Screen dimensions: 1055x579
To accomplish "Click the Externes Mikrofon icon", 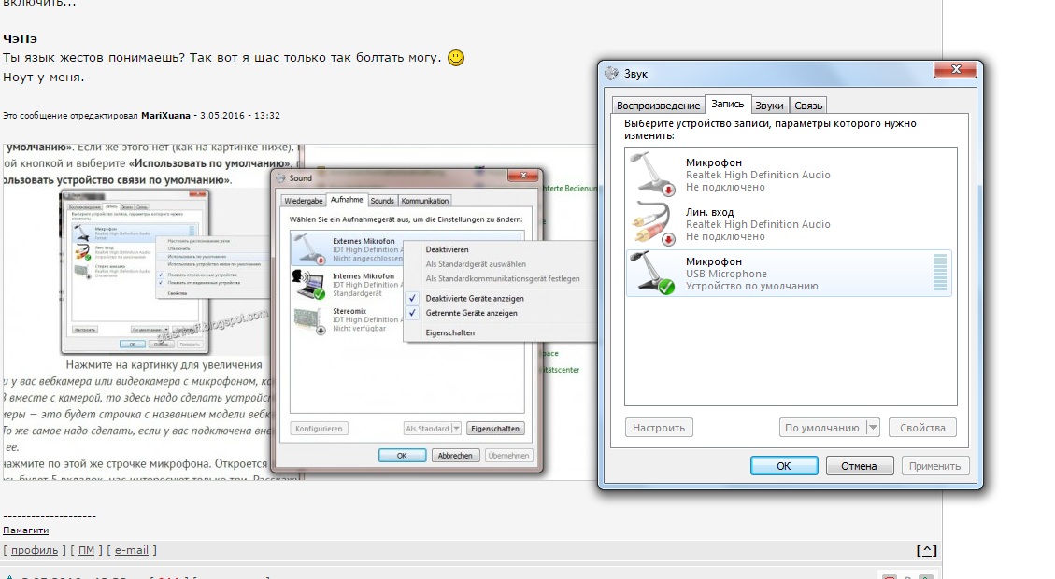I will coord(311,250).
